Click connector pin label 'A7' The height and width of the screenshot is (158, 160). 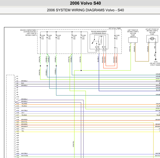tap(17, 90)
